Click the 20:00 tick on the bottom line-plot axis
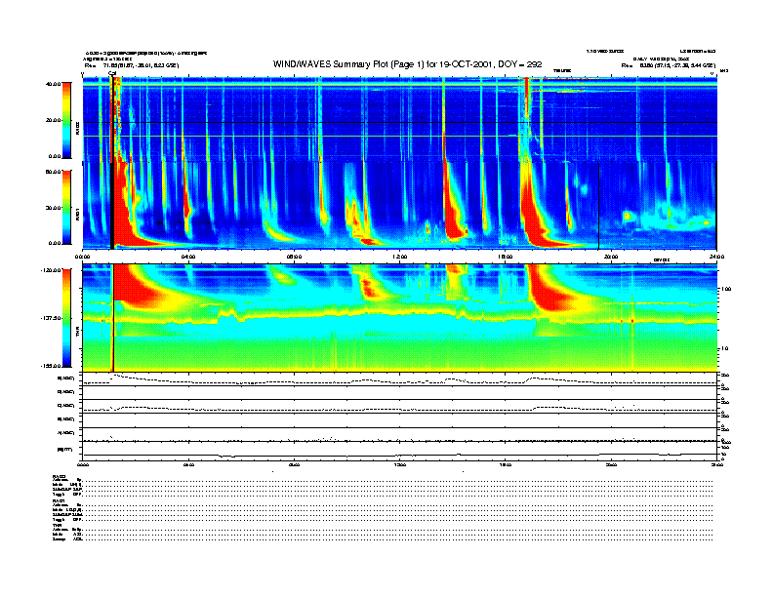 pos(611,464)
